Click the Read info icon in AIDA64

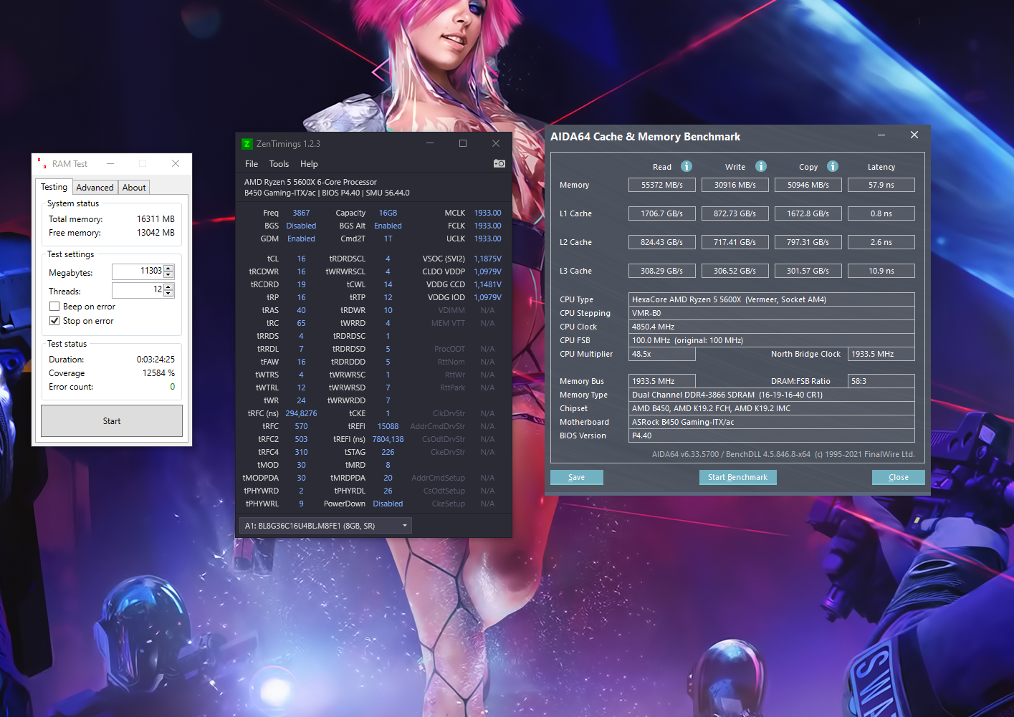[687, 166]
